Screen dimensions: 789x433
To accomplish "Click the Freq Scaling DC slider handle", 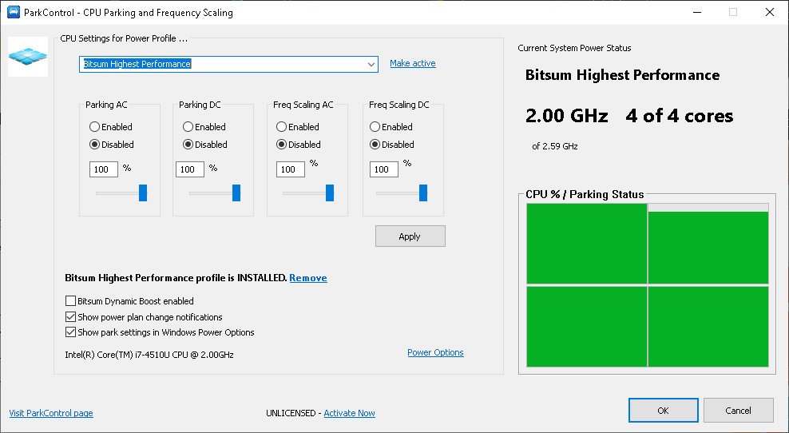I will [x=423, y=193].
